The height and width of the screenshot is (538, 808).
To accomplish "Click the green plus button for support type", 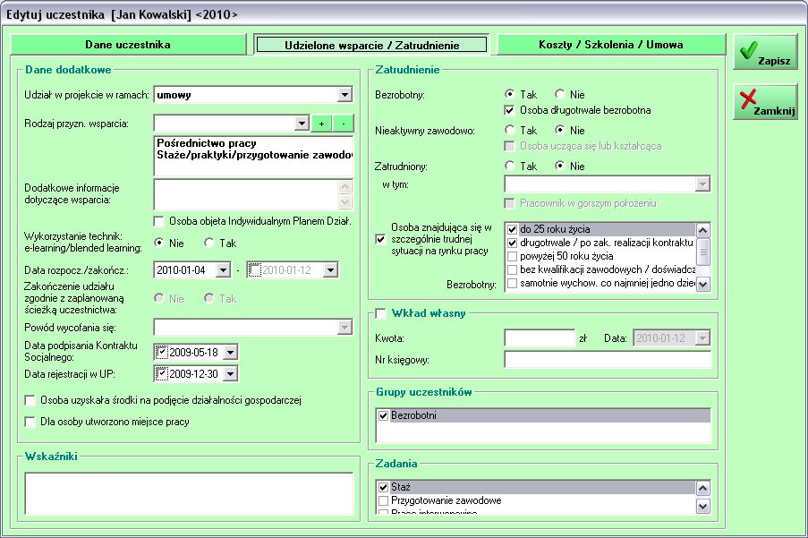I will pos(321,123).
